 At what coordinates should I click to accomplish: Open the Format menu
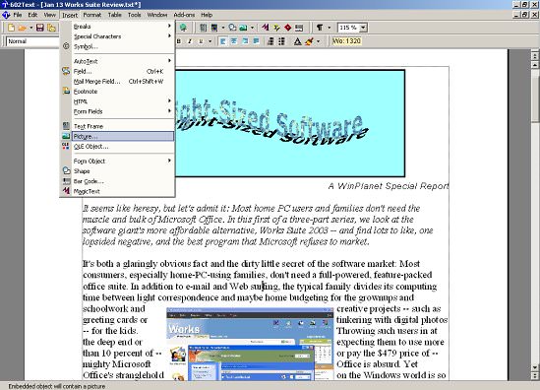click(x=91, y=15)
